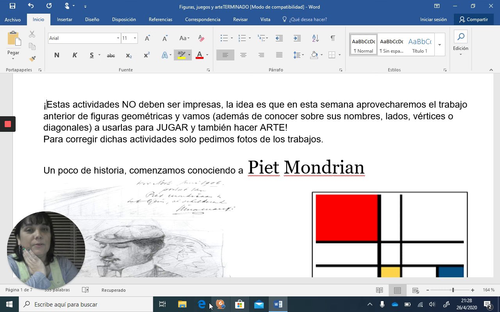Increase font size with the larger A
Image resolution: width=500 pixels, height=312 pixels.
(147, 38)
